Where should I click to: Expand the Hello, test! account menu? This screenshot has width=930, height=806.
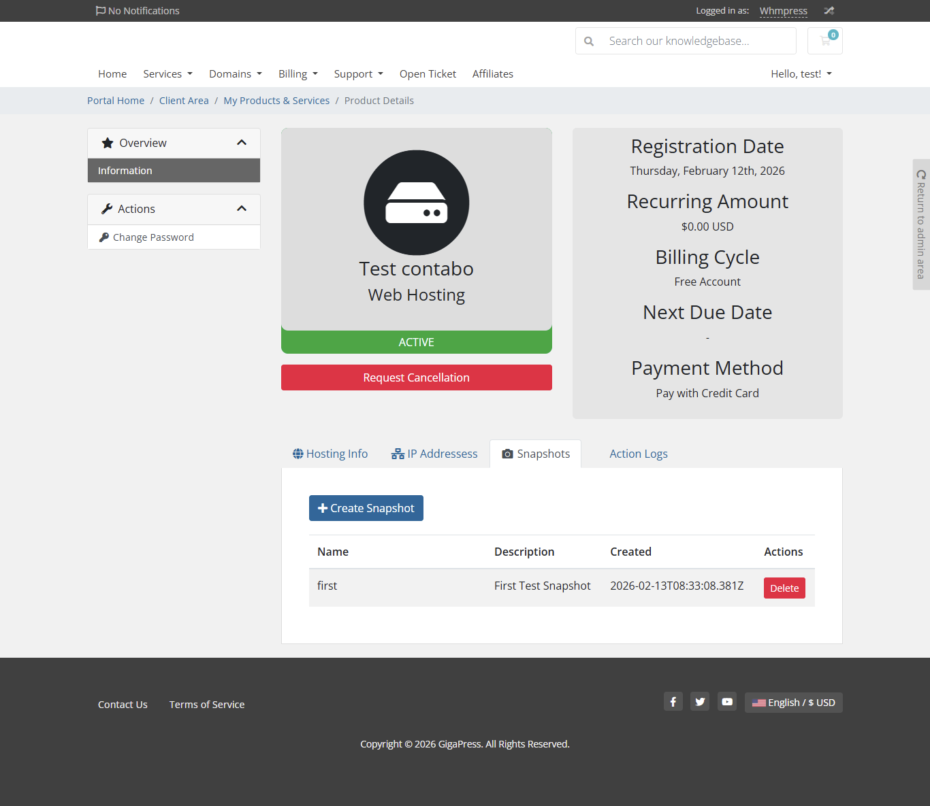801,74
